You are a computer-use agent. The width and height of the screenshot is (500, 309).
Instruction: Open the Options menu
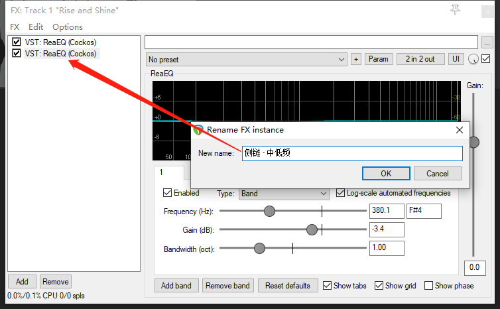pos(68,27)
